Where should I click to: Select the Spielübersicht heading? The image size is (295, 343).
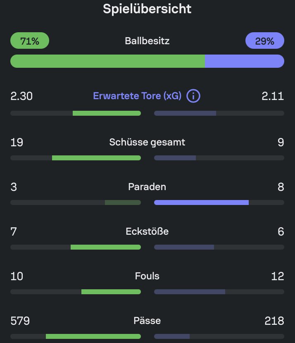click(147, 9)
